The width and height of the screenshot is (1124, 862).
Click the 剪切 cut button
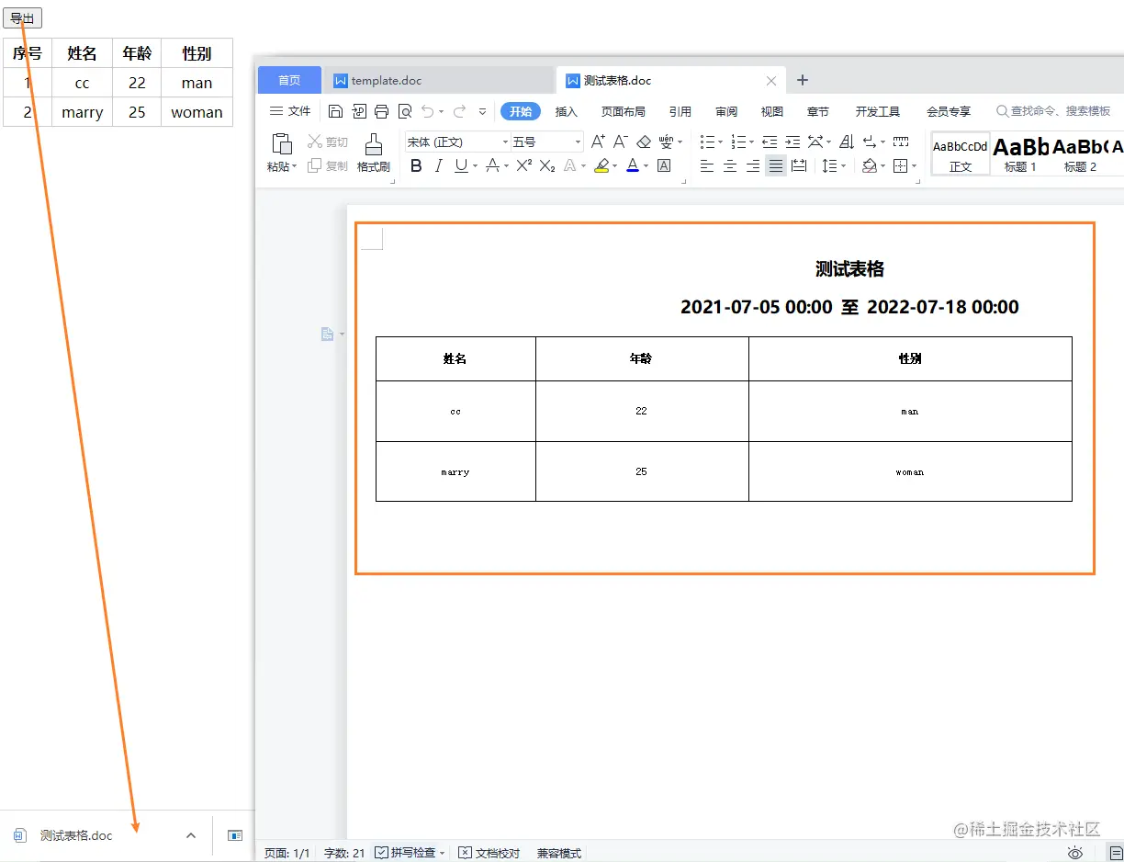tap(328, 142)
